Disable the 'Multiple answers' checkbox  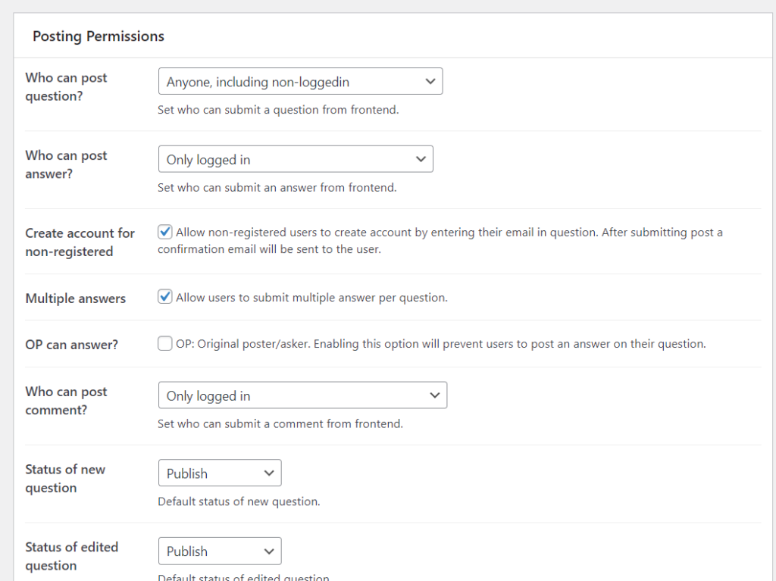tap(164, 298)
